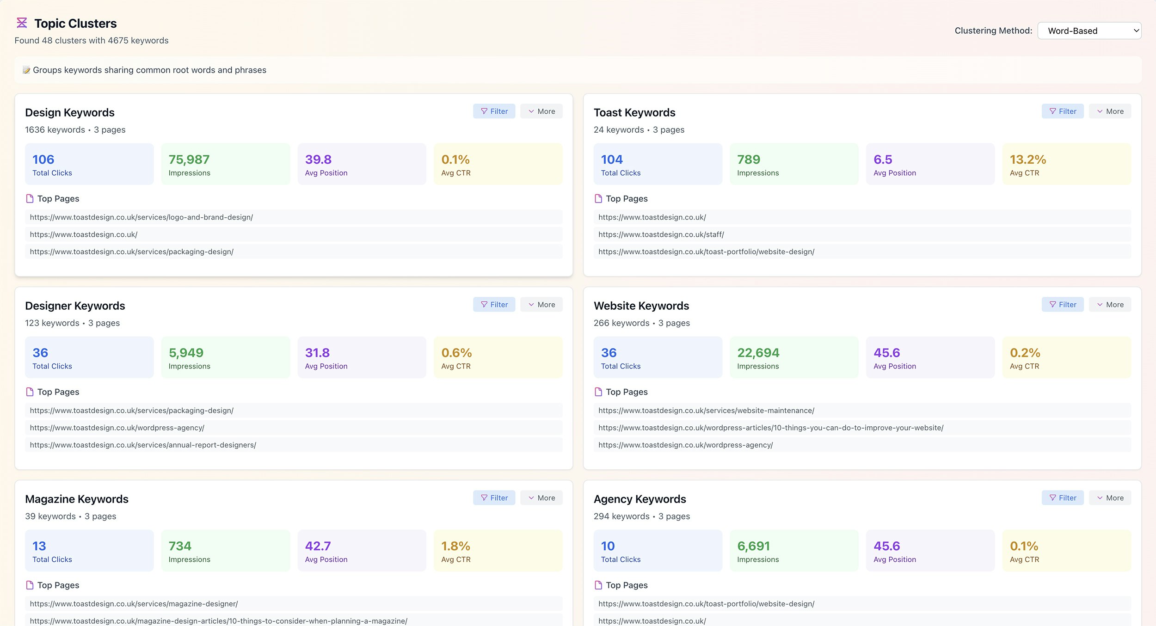
Task: Select Word-Based in Clustering Method
Action: tap(1089, 31)
